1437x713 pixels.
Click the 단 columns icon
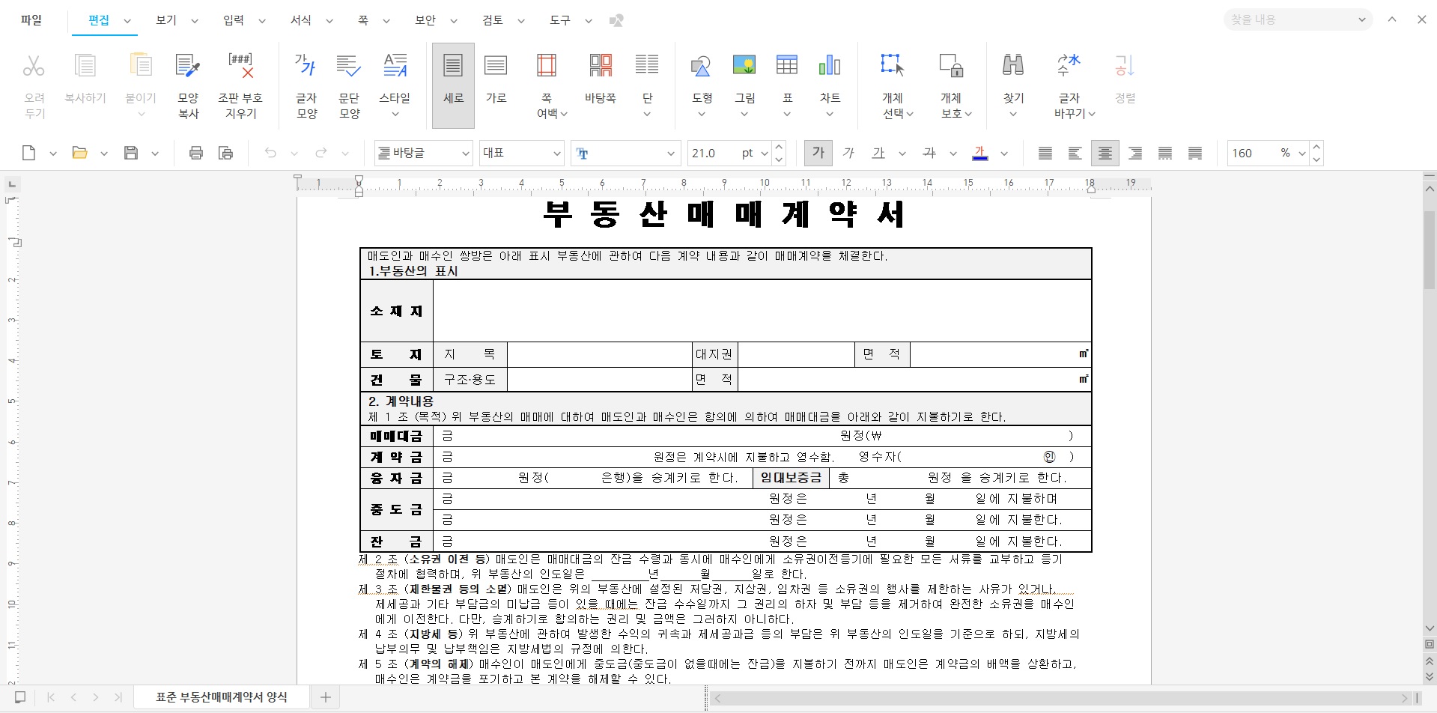click(647, 66)
